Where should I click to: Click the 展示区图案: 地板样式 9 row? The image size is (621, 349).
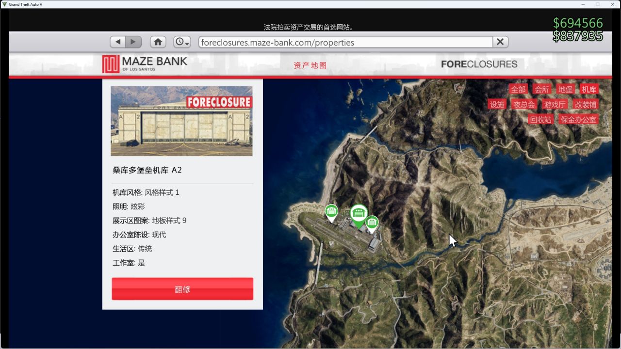point(149,221)
